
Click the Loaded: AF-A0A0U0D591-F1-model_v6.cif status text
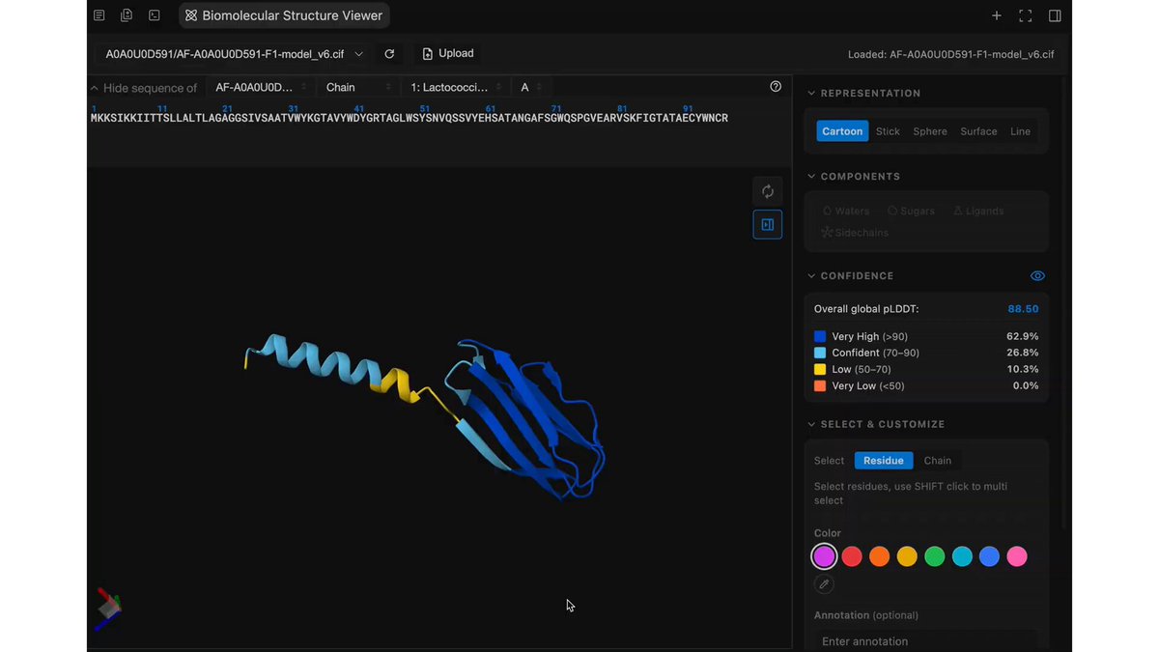[x=950, y=55]
